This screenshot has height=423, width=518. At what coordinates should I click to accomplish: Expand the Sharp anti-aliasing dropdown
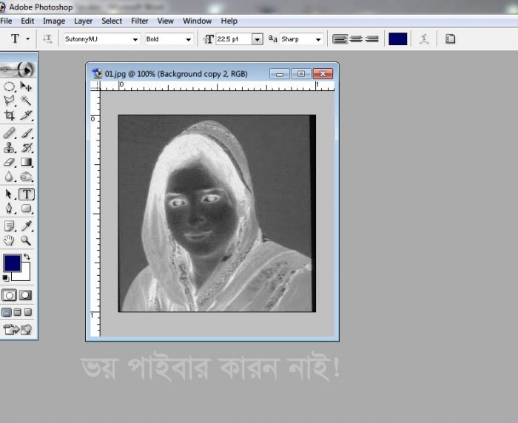pos(319,39)
